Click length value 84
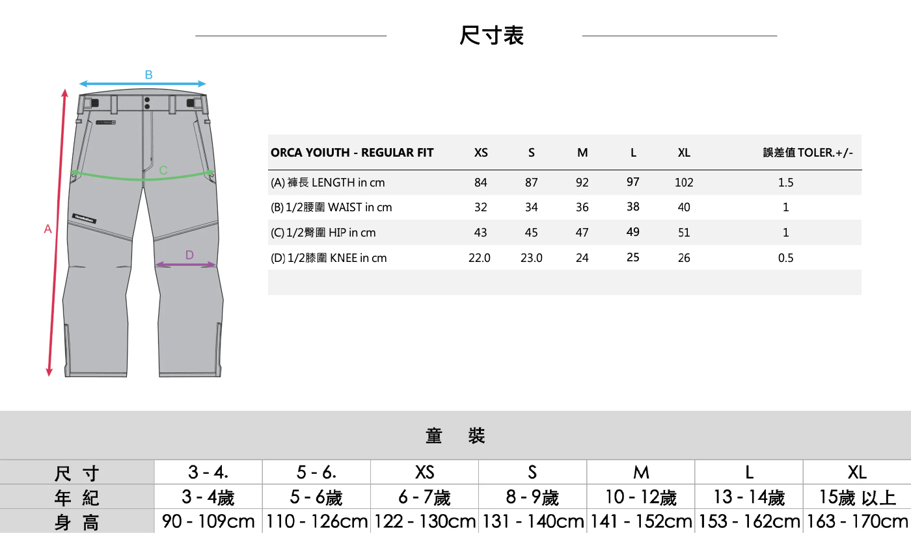Image resolution: width=911 pixels, height=533 pixels. click(481, 183)
